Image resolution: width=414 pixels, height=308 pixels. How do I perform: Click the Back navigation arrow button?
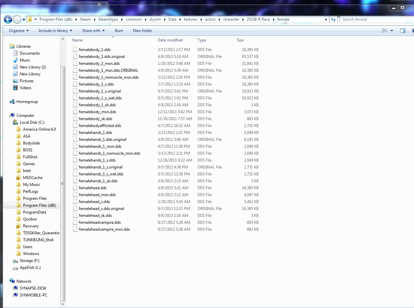(8, 19)
